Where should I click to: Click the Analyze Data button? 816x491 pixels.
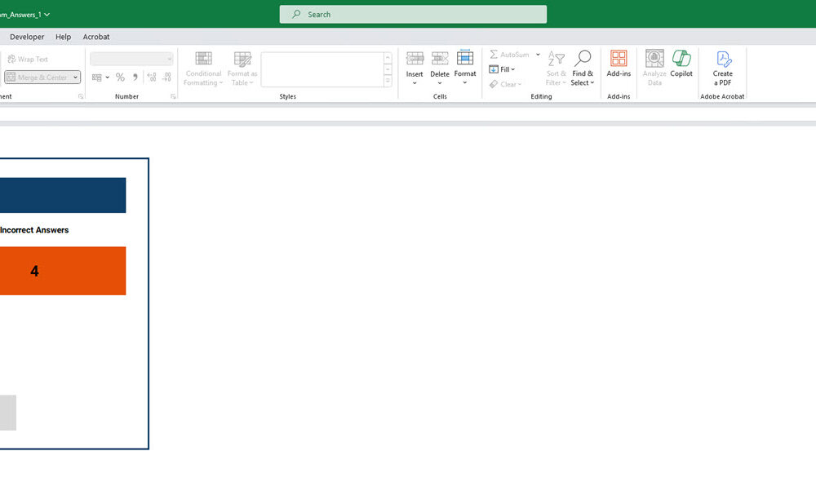tap(654, 68)
